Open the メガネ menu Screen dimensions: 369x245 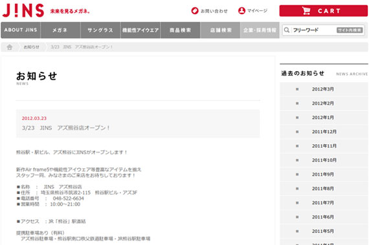60,30
